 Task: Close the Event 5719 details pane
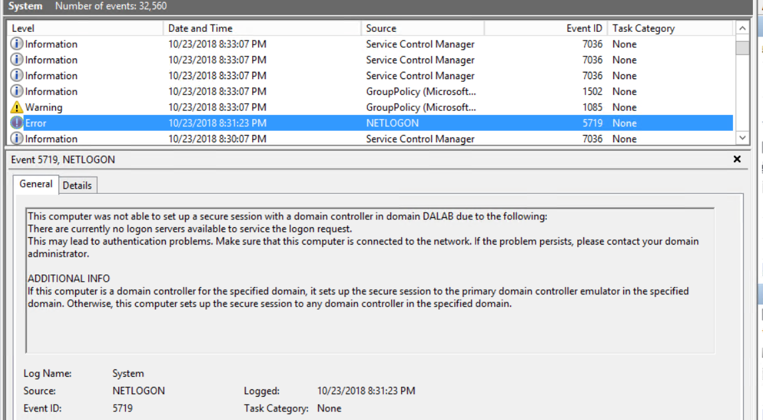736,159
